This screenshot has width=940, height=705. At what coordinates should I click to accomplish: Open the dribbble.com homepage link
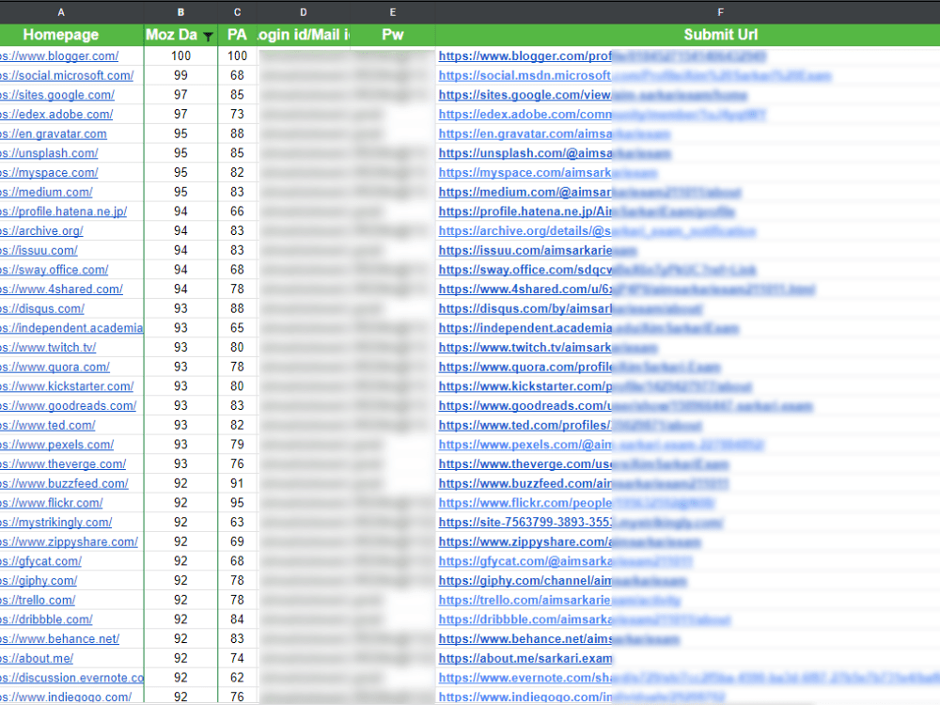[46, 619]
